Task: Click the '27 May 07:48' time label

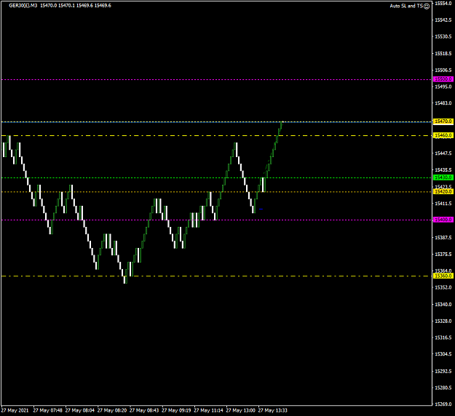Action: pos(48,410)
